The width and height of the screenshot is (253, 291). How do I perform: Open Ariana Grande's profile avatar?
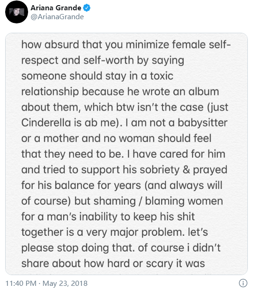16,12
